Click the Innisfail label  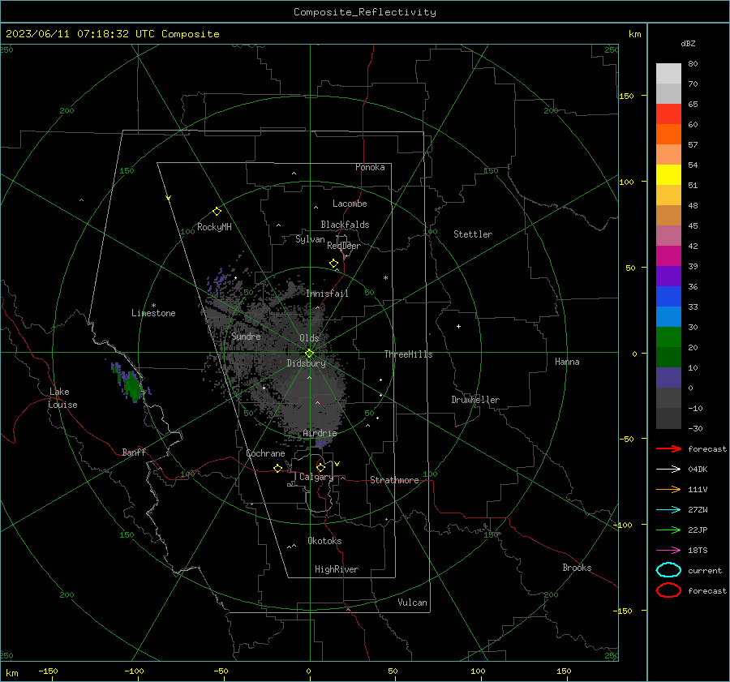(x=327, y=294)
